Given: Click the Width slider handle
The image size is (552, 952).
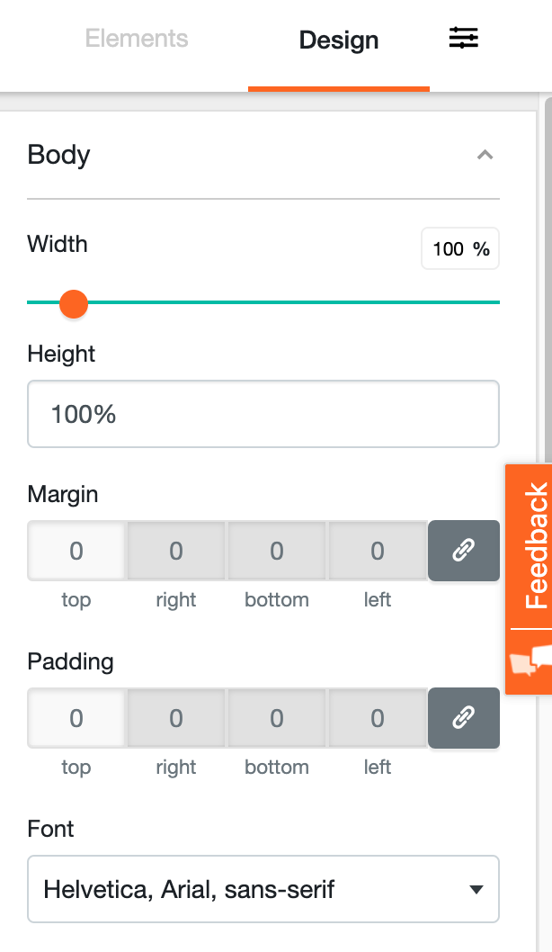Looking at the screenshot, I should (x=73, y=303).
